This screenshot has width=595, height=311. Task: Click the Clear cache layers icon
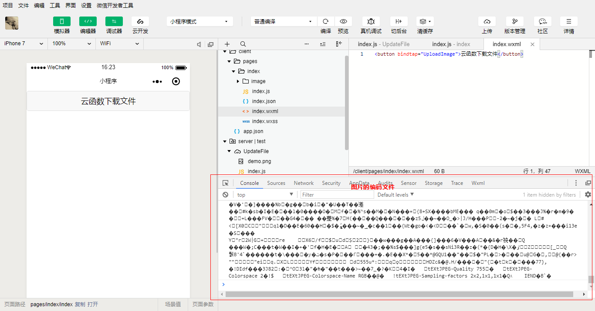(x=425, y=21)
